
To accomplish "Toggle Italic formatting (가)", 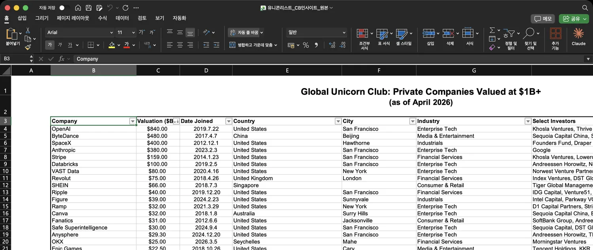I will (60, 45).
